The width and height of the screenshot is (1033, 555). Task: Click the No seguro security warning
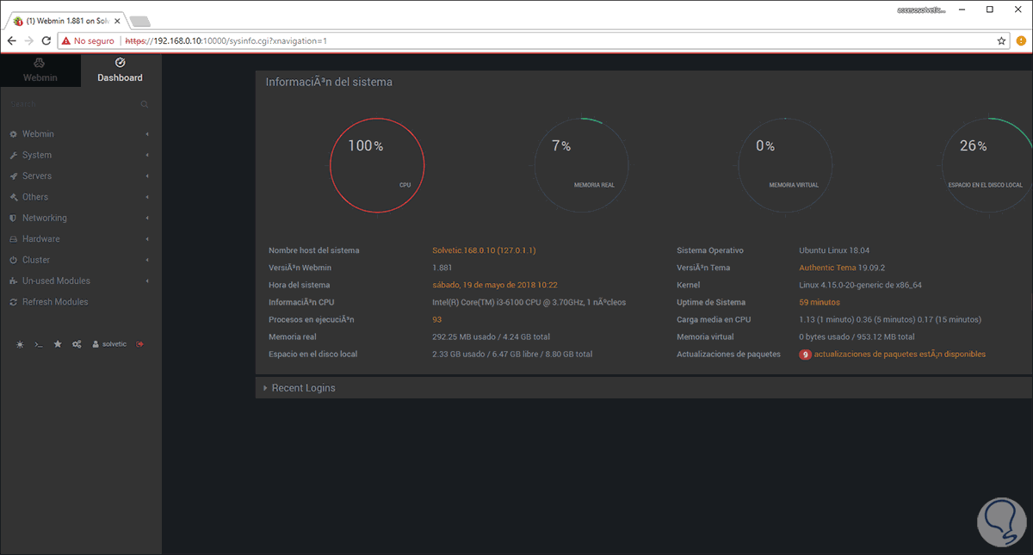88,40
